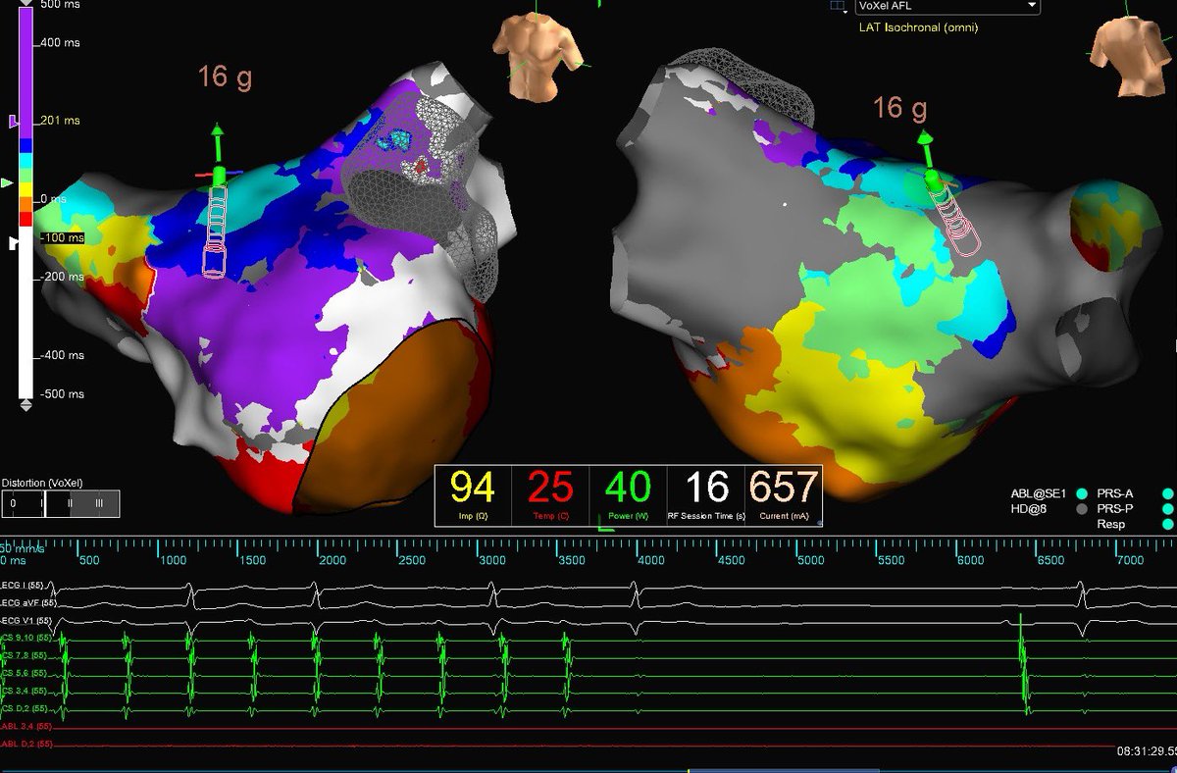1177x773 pixels.
Task: Click the 16 g contact force label, left view
Action: point(226,77)
